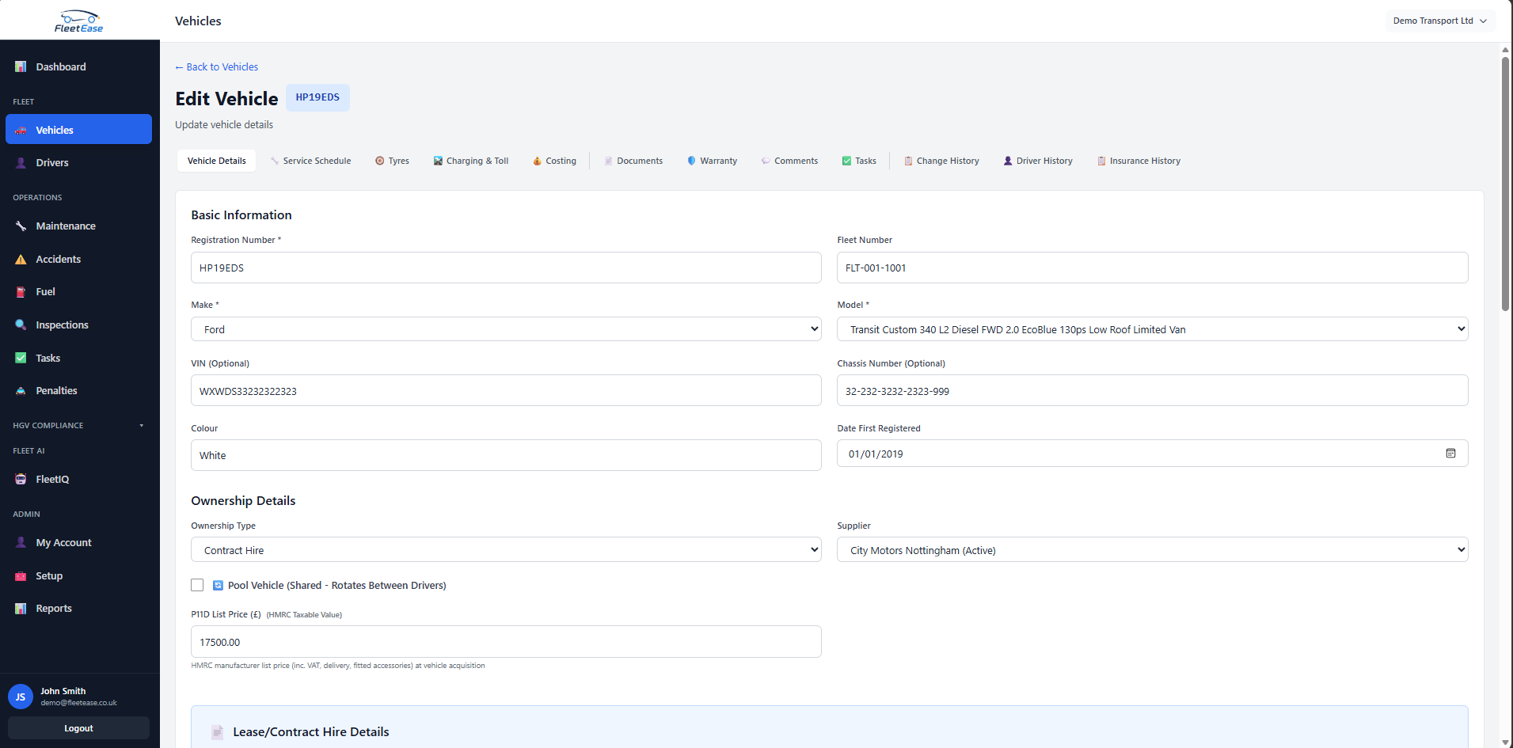Click the John Smith user name
Screen dimensions: 1513x748
pos(63,691)
